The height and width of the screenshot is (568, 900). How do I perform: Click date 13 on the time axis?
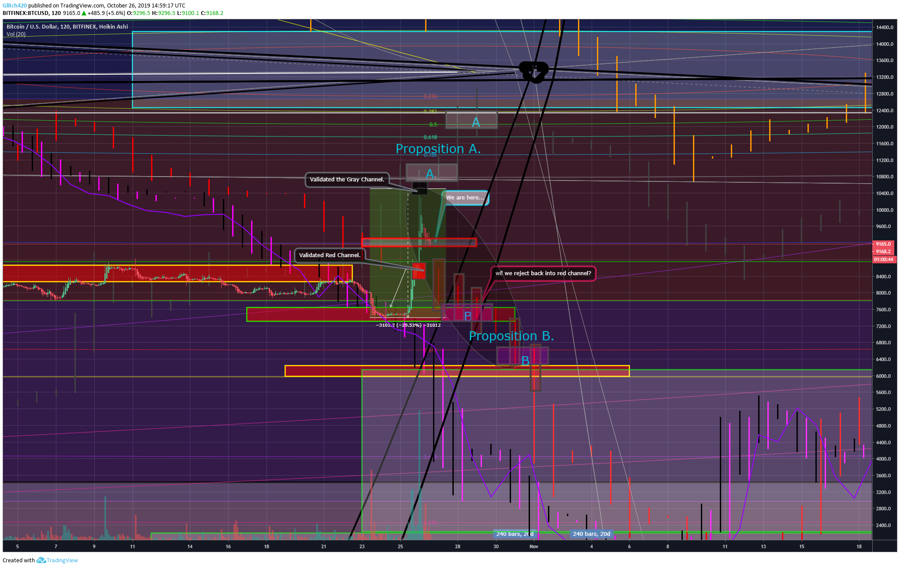tap(763, 546)
